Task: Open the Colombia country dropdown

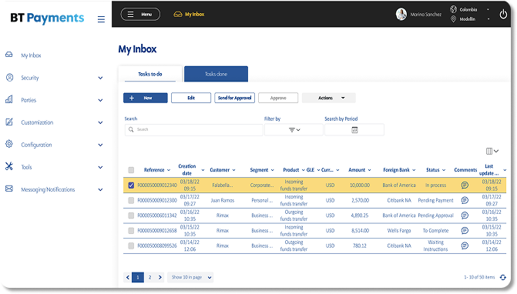Action: (488, 9)
